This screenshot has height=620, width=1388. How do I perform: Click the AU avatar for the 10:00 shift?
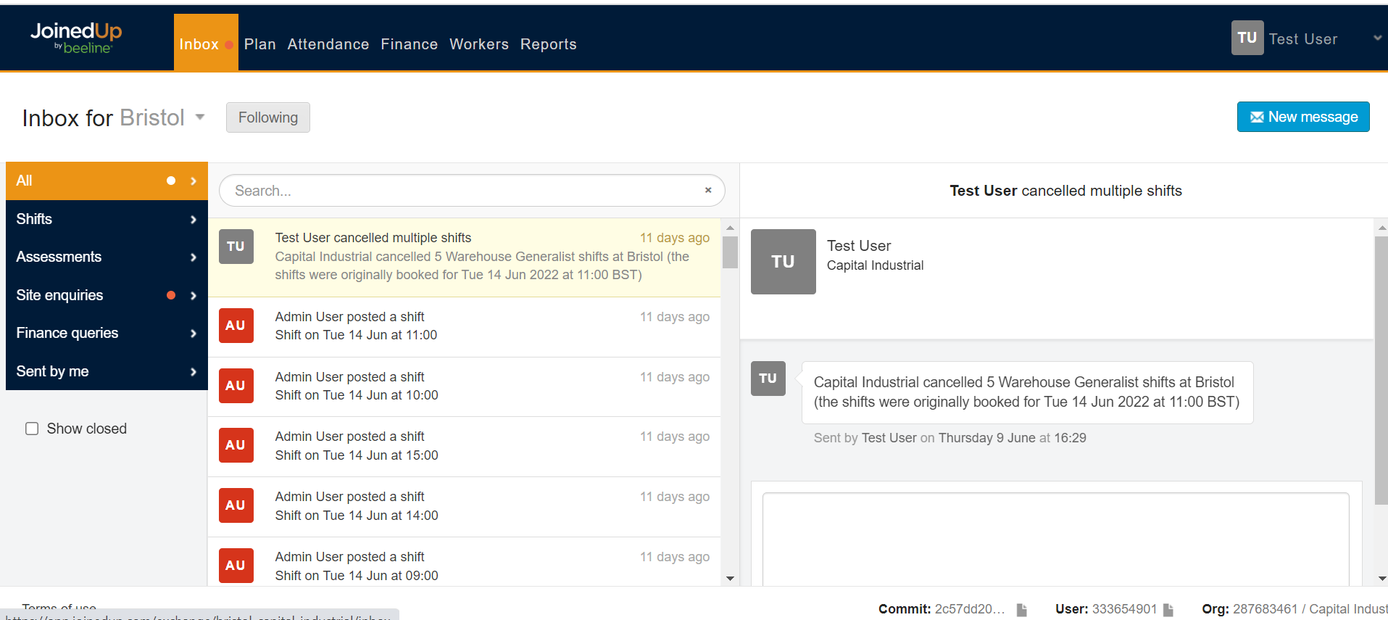pyautogui.click(x=236, y=386)
